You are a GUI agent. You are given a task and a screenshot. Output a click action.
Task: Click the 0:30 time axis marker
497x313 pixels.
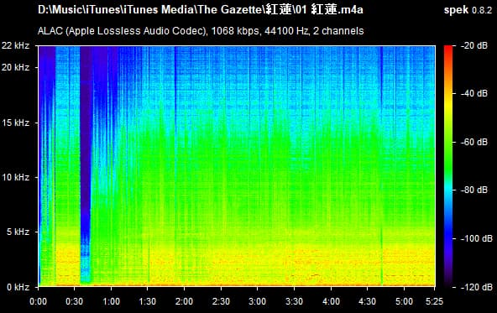tap(75, 301)
